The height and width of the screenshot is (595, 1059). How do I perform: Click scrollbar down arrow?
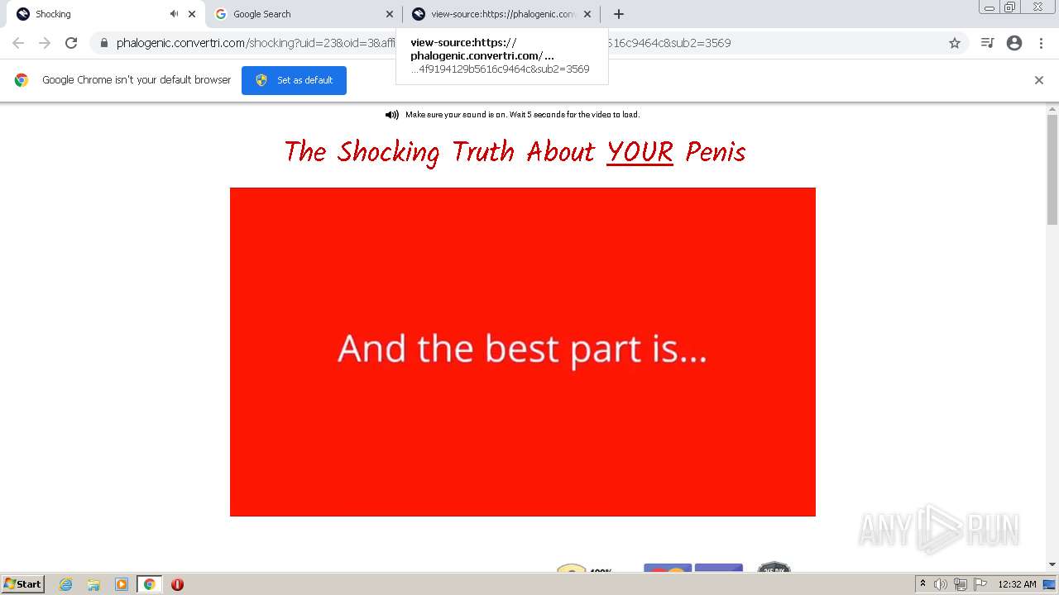(x=1052, y=564)
